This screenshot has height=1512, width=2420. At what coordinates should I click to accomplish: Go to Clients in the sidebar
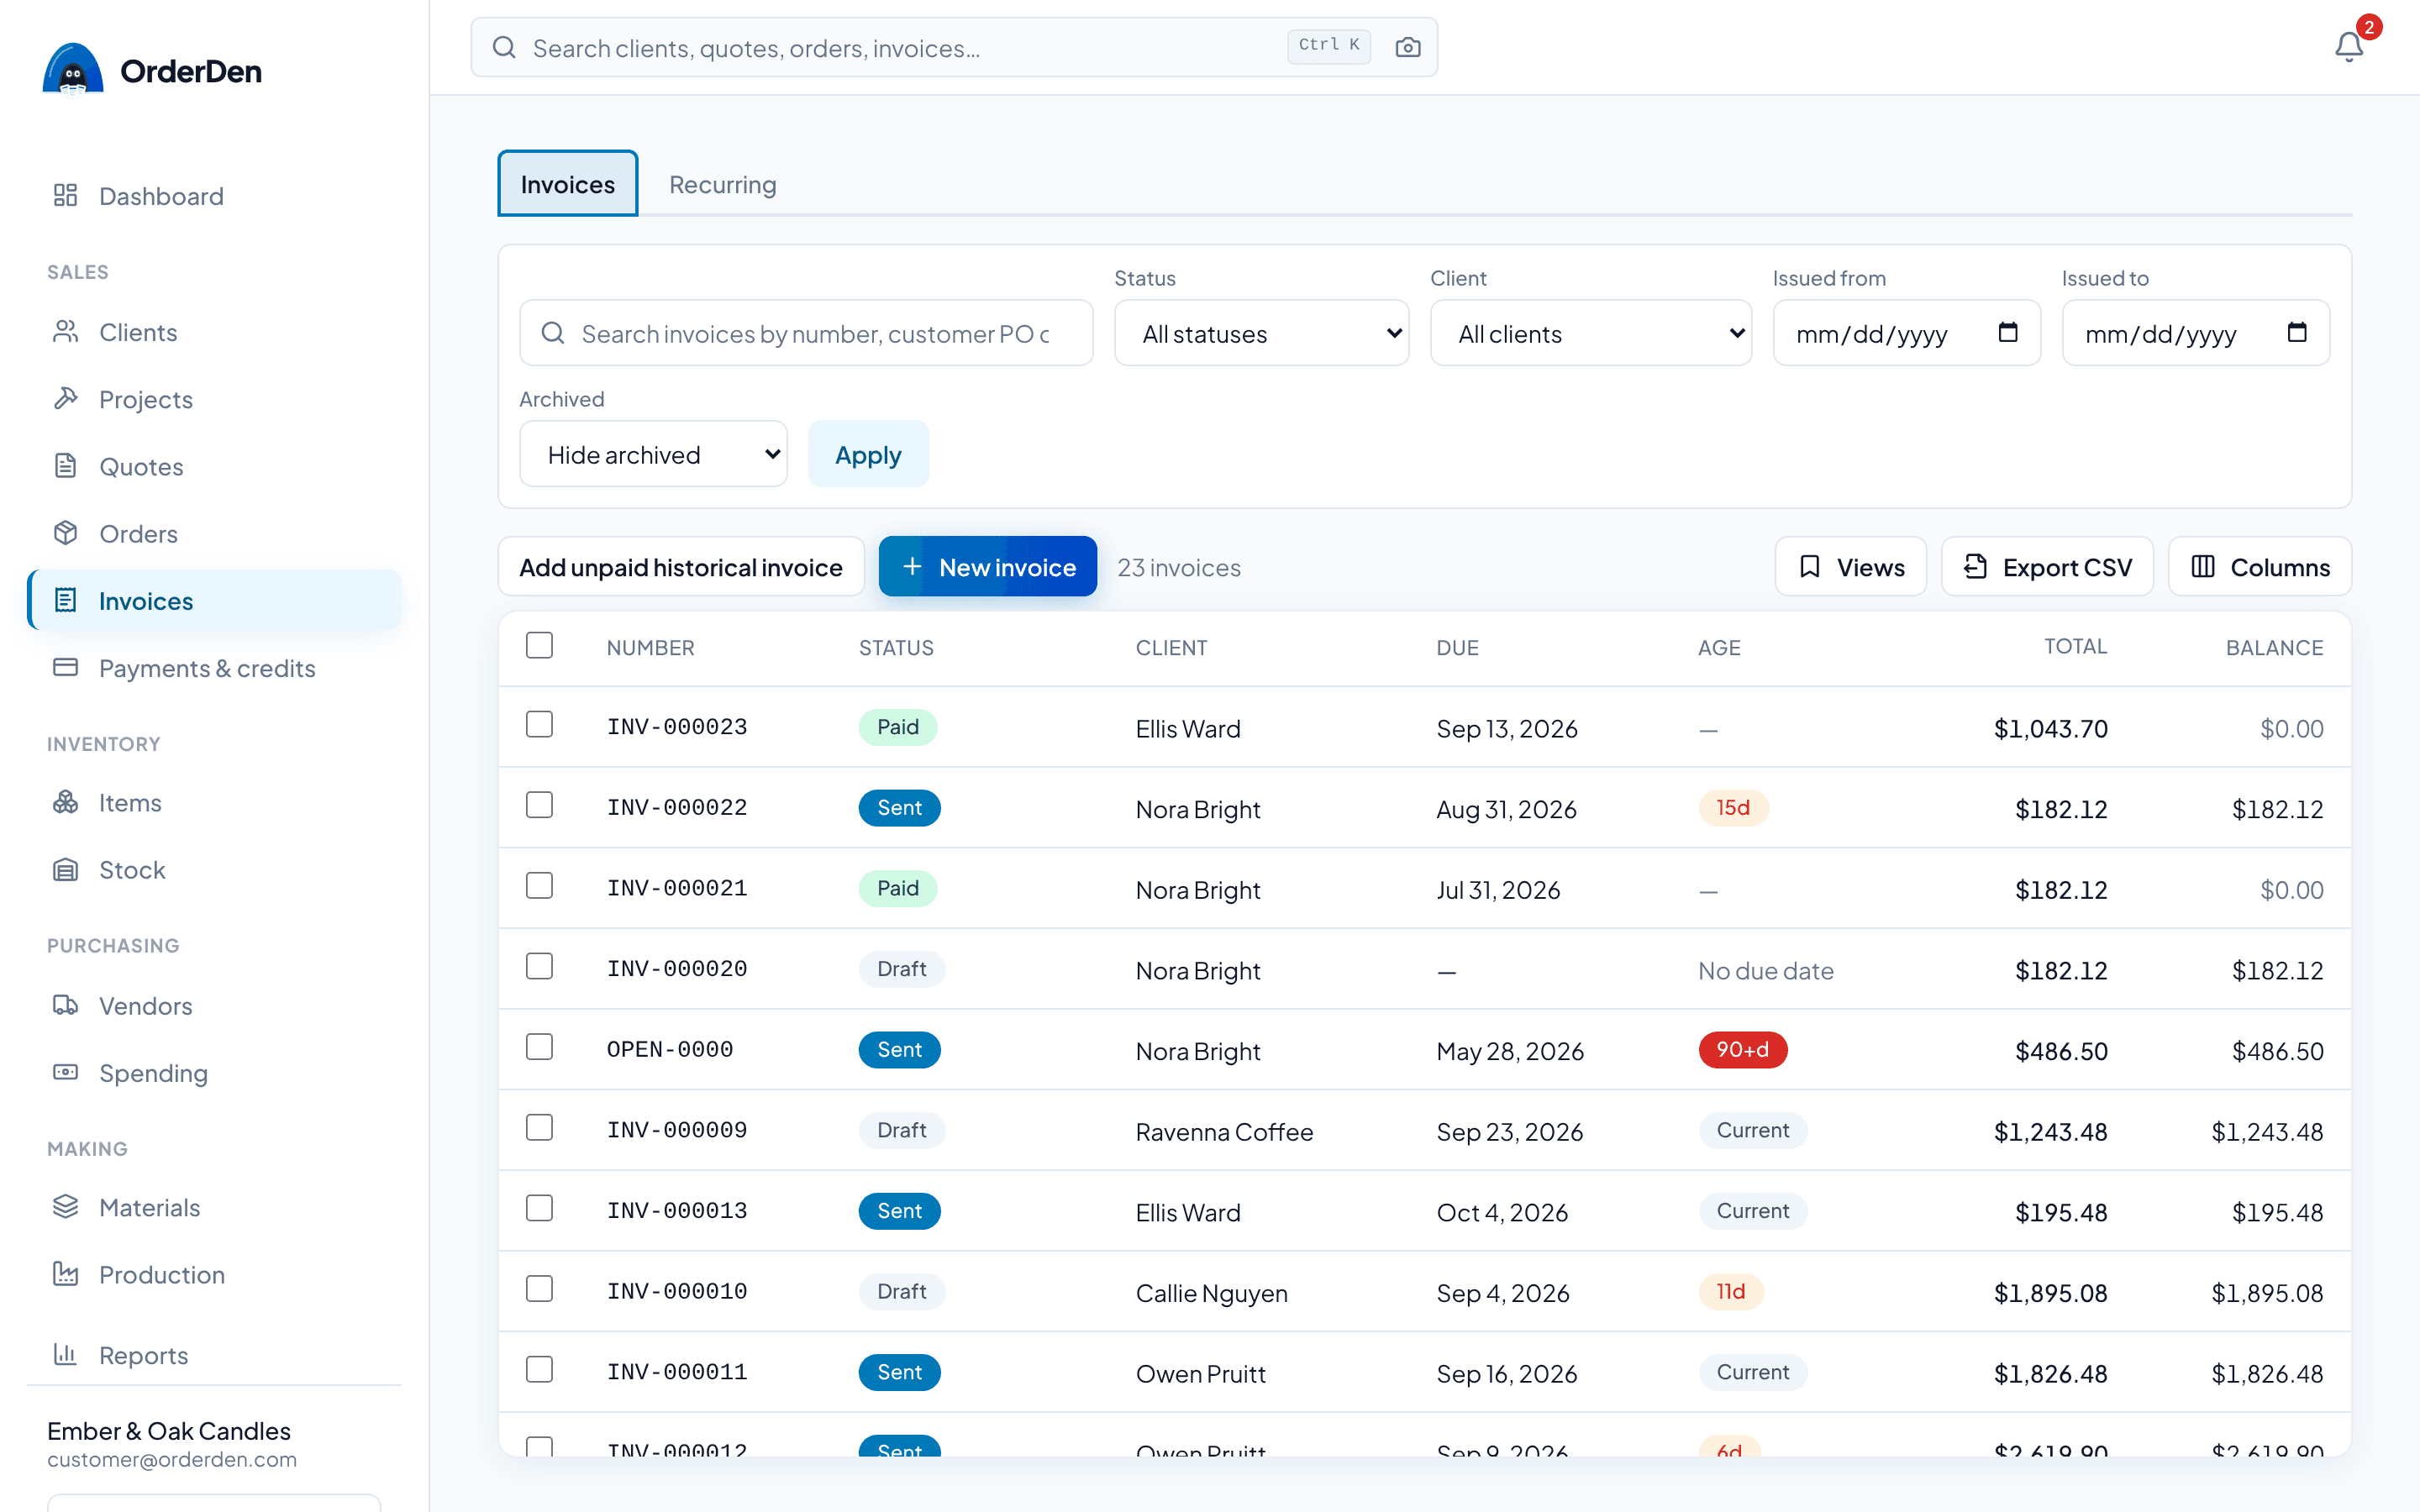point(214,332)
